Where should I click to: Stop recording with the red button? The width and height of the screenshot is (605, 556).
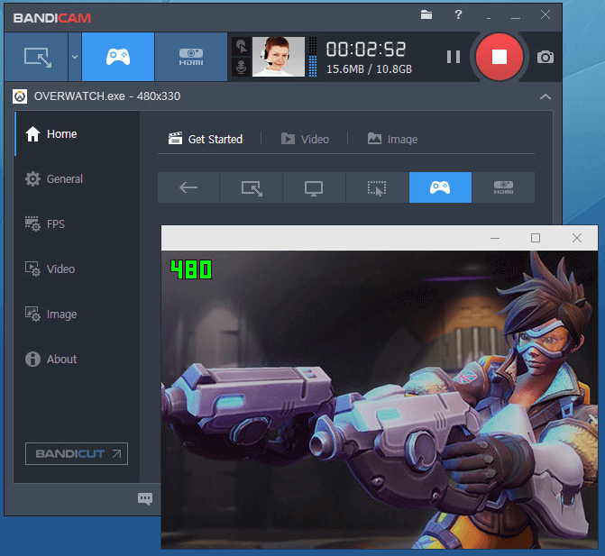pos(500,57)
